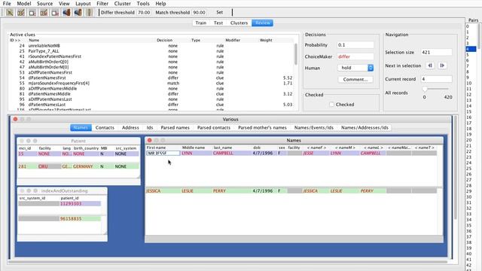Click the second blue-and-orange speaker toolbar icon
The height and width of the screenshot is (271, 482).
pos(78,13)
